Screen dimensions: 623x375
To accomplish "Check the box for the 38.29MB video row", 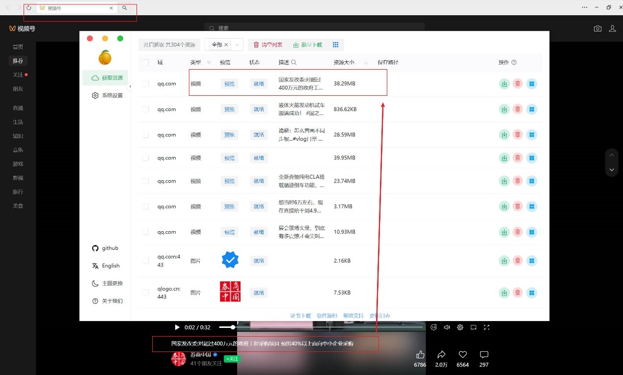I will click(x=145, y=84).
